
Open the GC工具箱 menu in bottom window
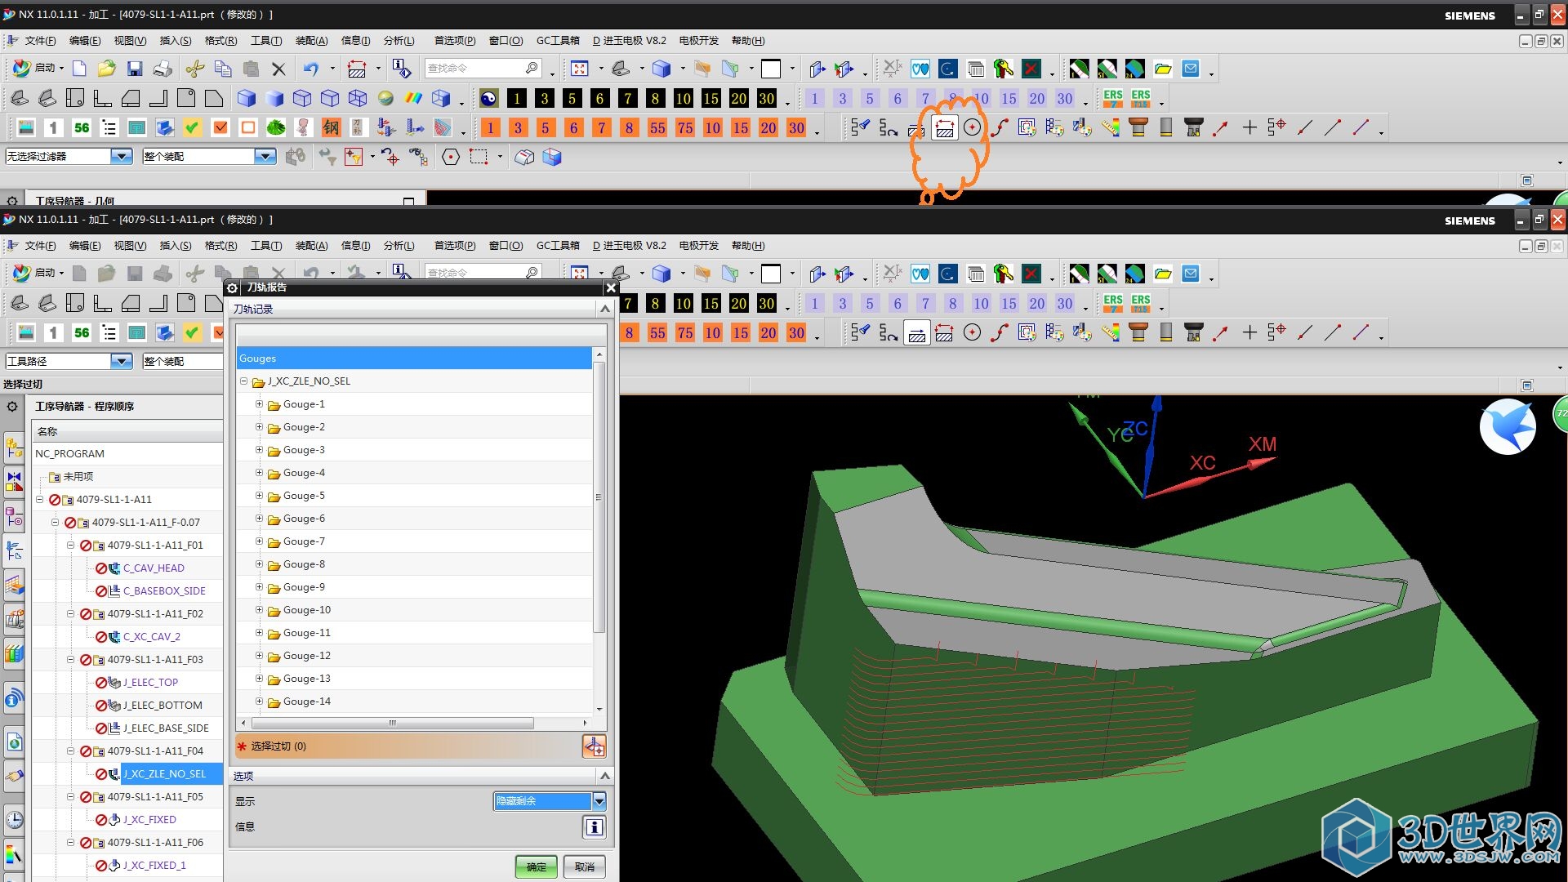[558, 245]
